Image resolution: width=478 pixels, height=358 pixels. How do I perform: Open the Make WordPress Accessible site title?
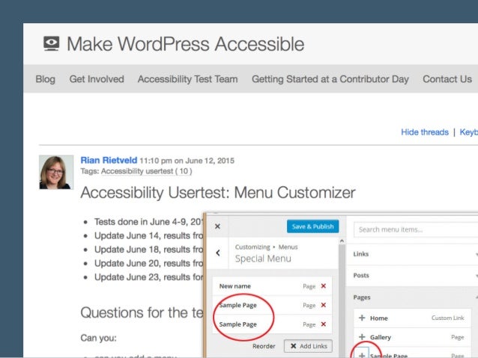pyautogui.click(x=185, y=44)
